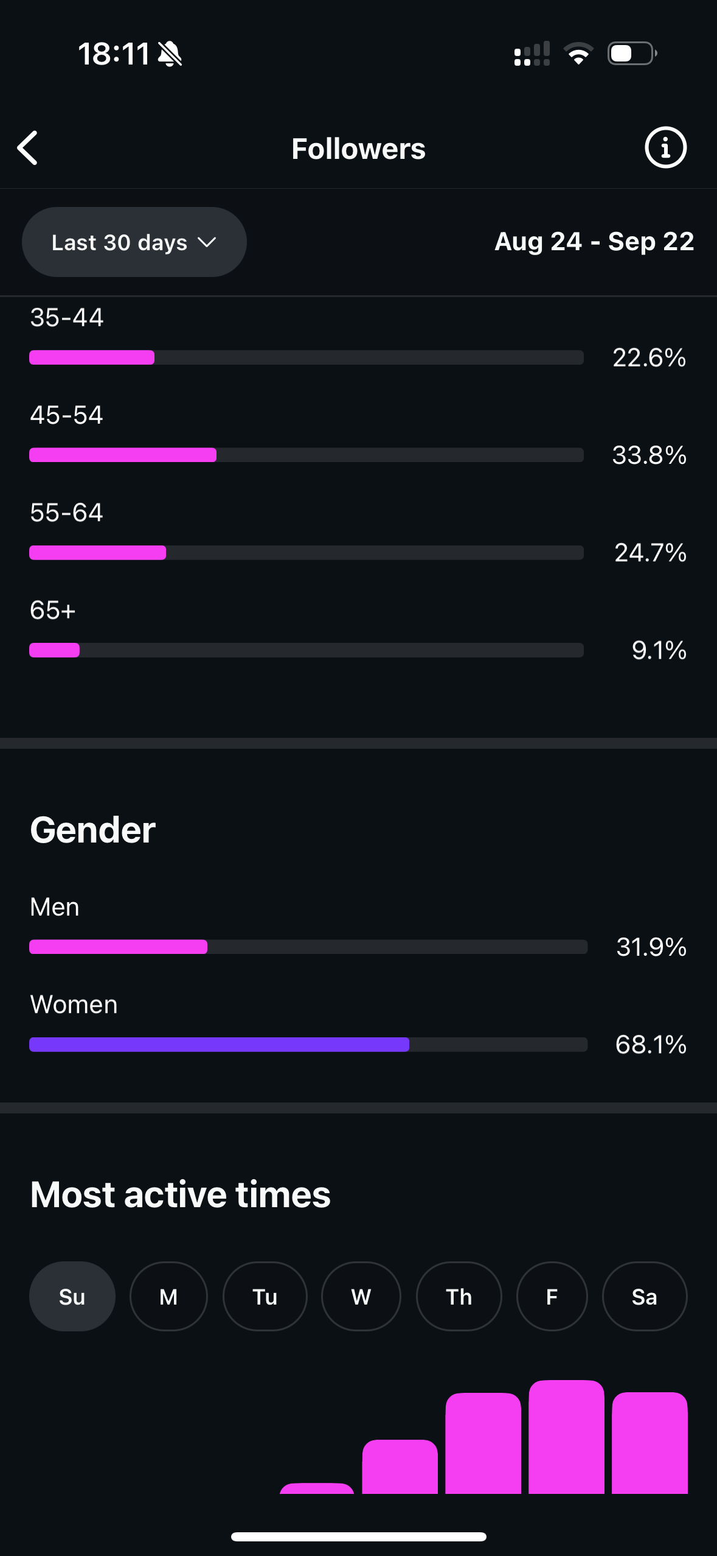Tap the silent mode bell icon
The width and height of the screenshot is (717, 1556).
(170, 54)
